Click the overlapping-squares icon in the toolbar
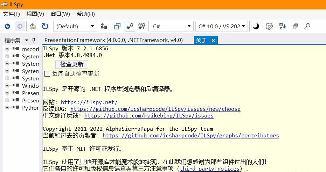The width and height of the screenshot is (326, 172). click(x=117, y=26)
